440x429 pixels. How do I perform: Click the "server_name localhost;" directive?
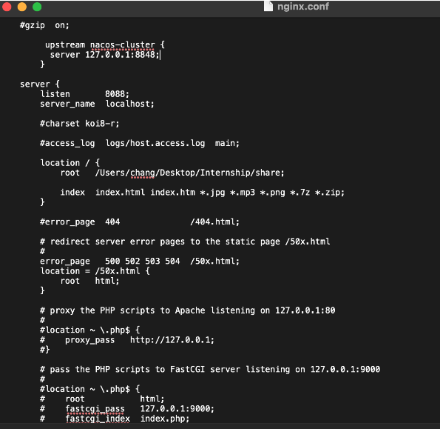pyautogui.click(x=97, y=104)
